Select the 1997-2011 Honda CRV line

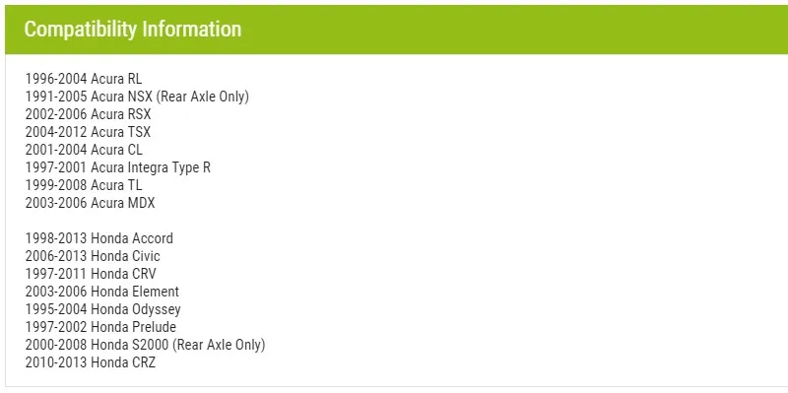[x=91, y=274]
